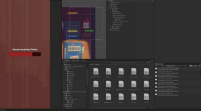201x111 pixels.
Task: Select the first log entry in Console
Action: point(178,69)
